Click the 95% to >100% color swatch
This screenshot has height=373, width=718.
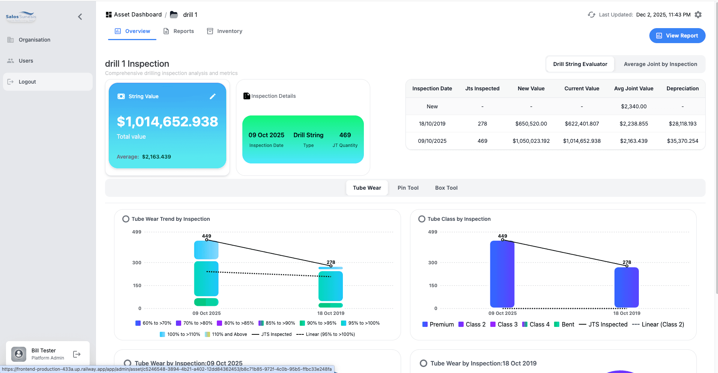click(x=344, y=323)
